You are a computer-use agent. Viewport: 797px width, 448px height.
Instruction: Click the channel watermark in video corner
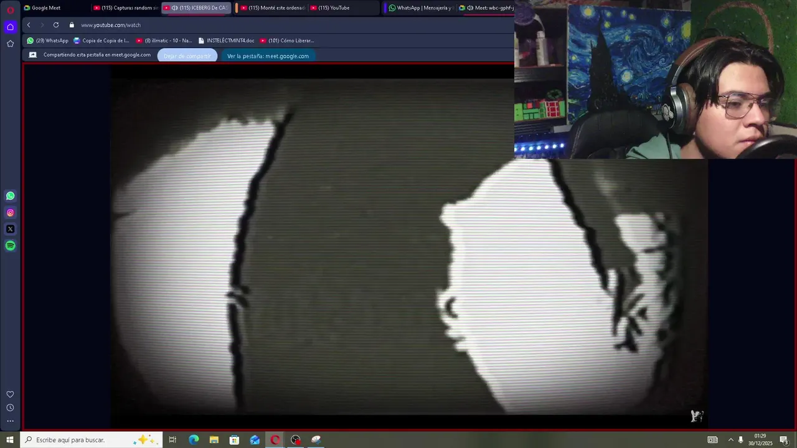click(697, 416)
